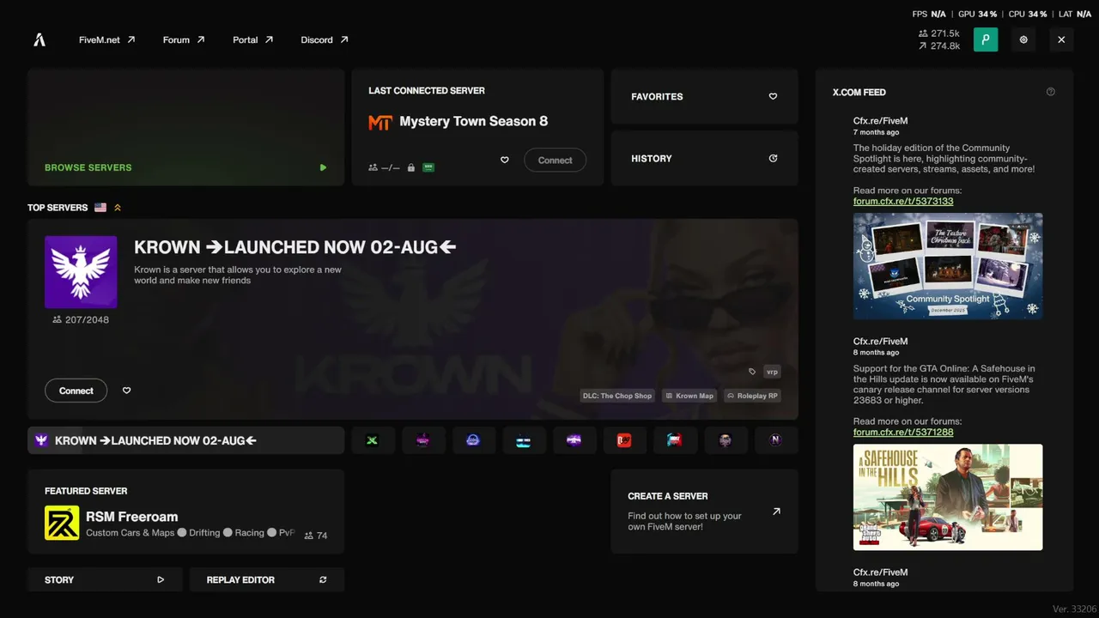Click the Roleplay RP label
Viewport: 1099px width, 618px height.
pyautogui.click(x=752, y=396)
